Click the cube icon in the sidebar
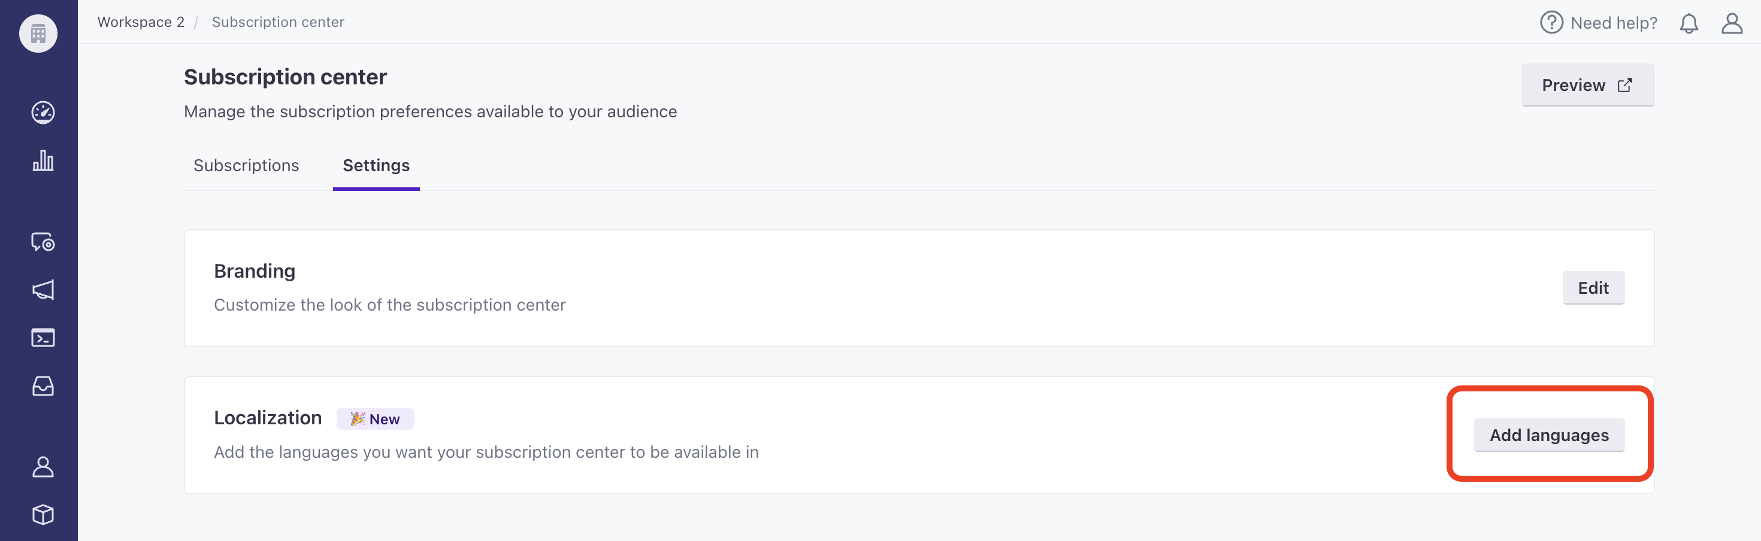1761x541 pixels. 43,514
